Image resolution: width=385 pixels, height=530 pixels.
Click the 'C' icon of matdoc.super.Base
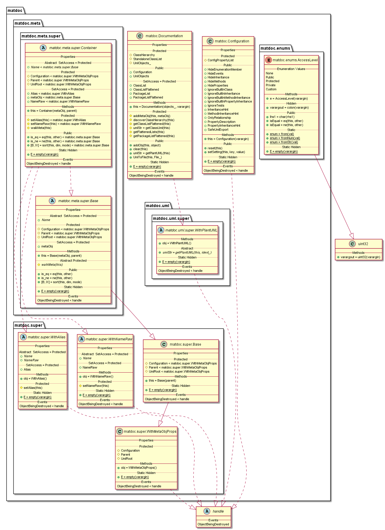coord(164,344)
